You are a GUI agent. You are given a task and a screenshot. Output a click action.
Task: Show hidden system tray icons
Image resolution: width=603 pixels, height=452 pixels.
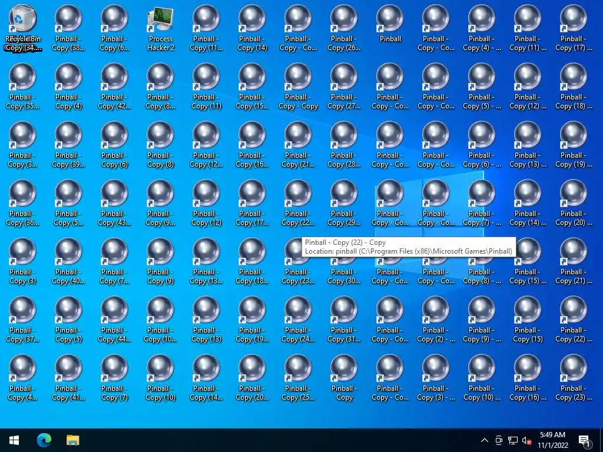pos(485,440)
